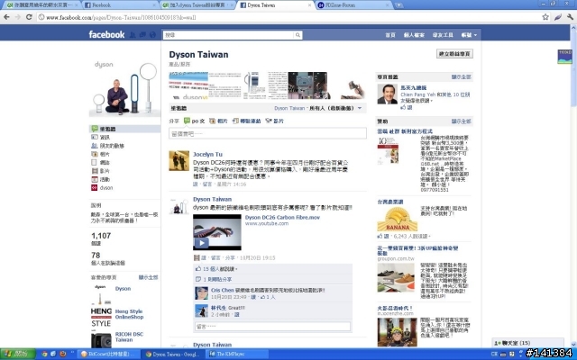Image resolution: width=577 pixels, height=360 pixels.
Task: Reload the page with the refresh icon
Action: click(29, 17)
